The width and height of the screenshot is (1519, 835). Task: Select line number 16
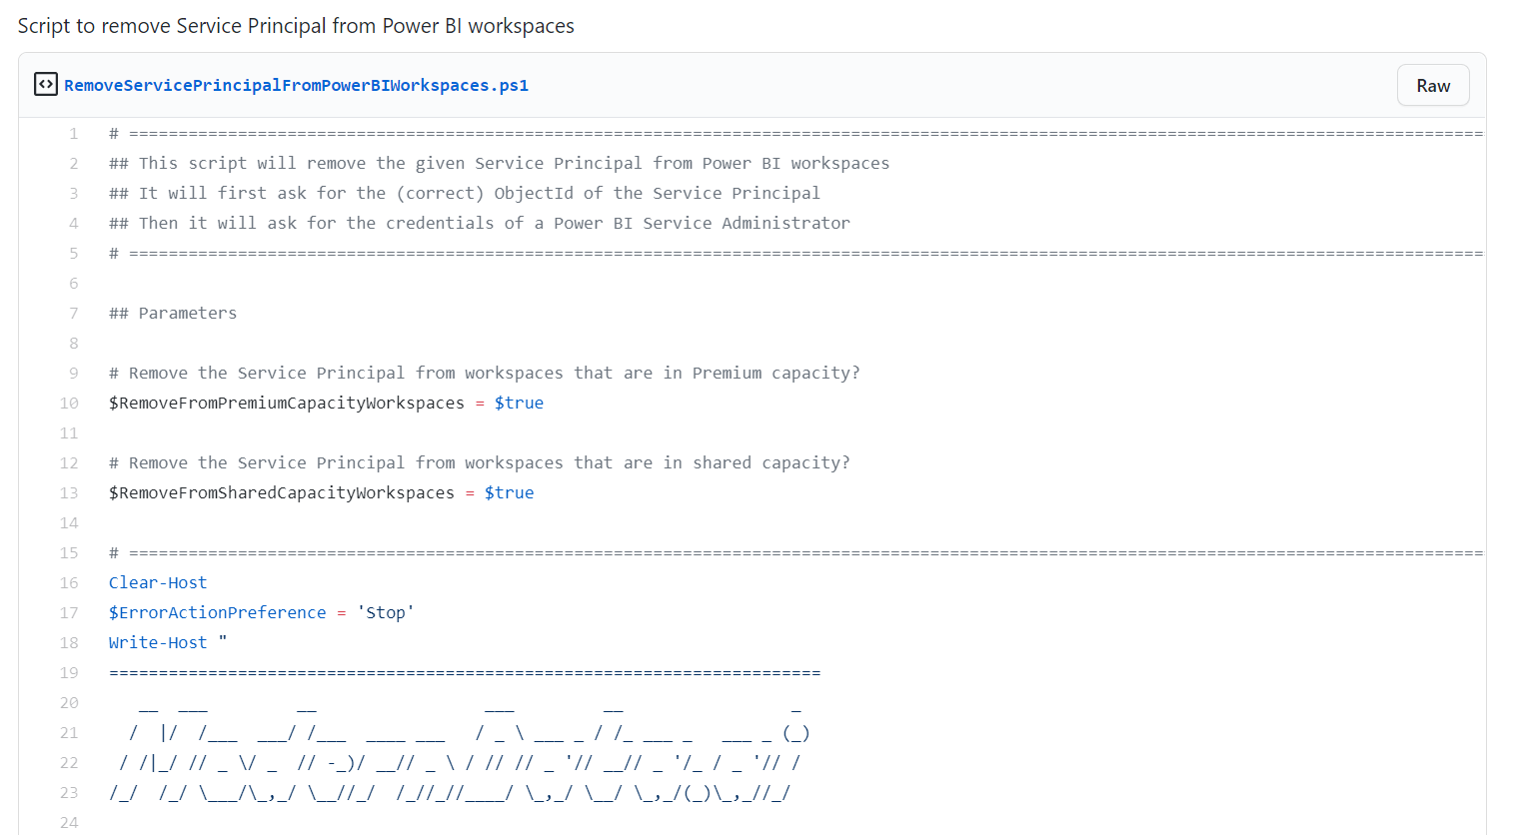[x=68, y=583]
